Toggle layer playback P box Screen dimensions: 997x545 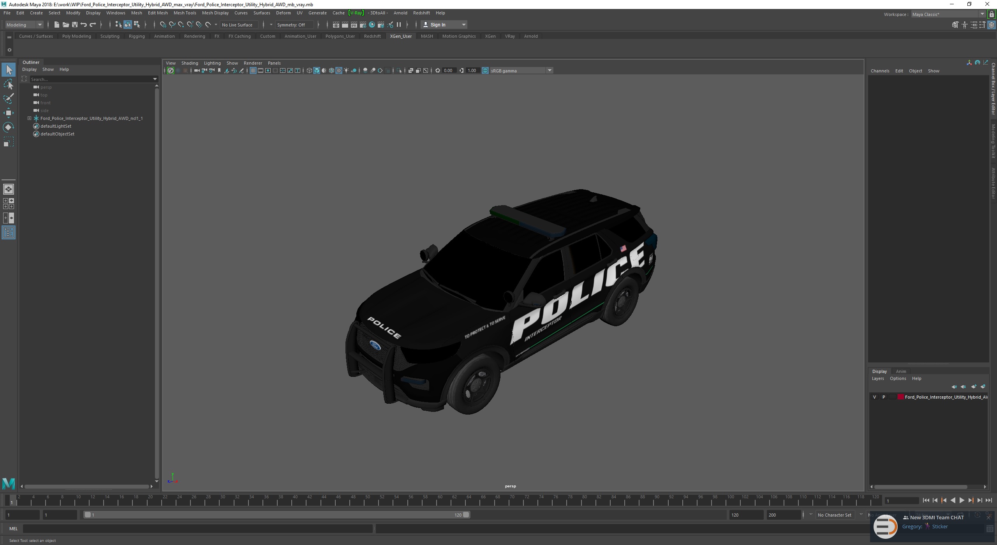884,397
